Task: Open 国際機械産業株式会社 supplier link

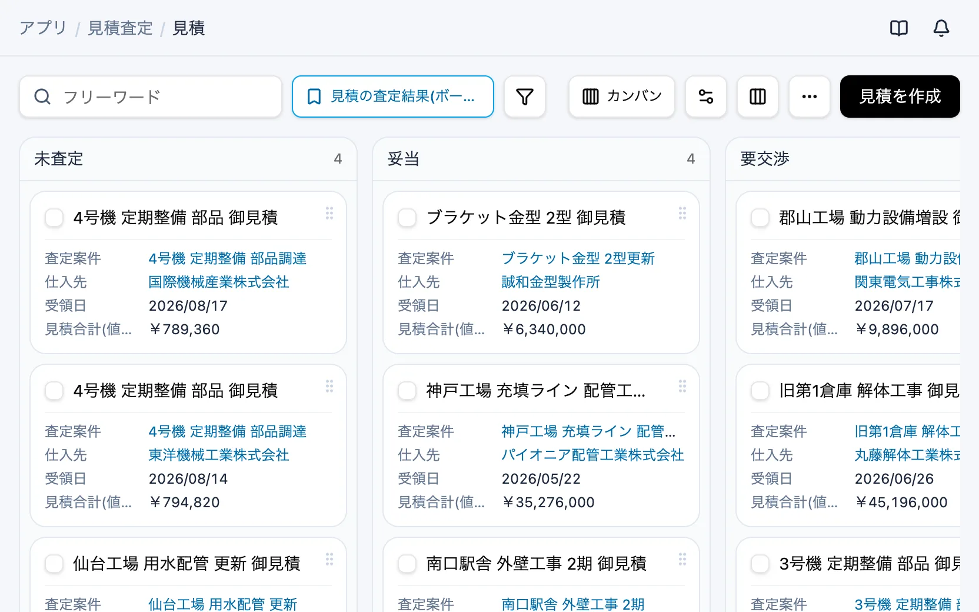Action: point(219,282)
